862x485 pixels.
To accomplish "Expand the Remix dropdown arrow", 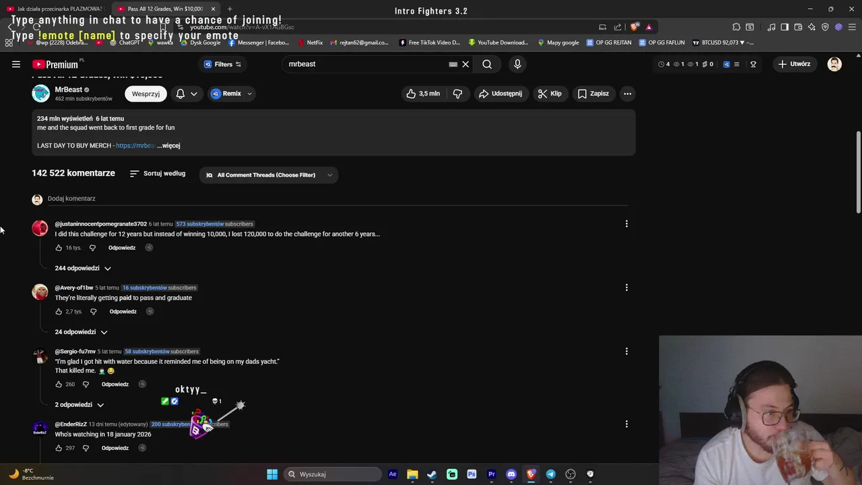I will (x=249, y=94).
